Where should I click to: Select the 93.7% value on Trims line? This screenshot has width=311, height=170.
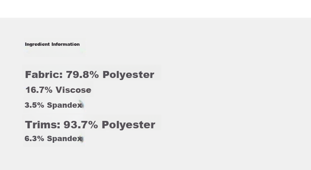(x=81, y=125)
